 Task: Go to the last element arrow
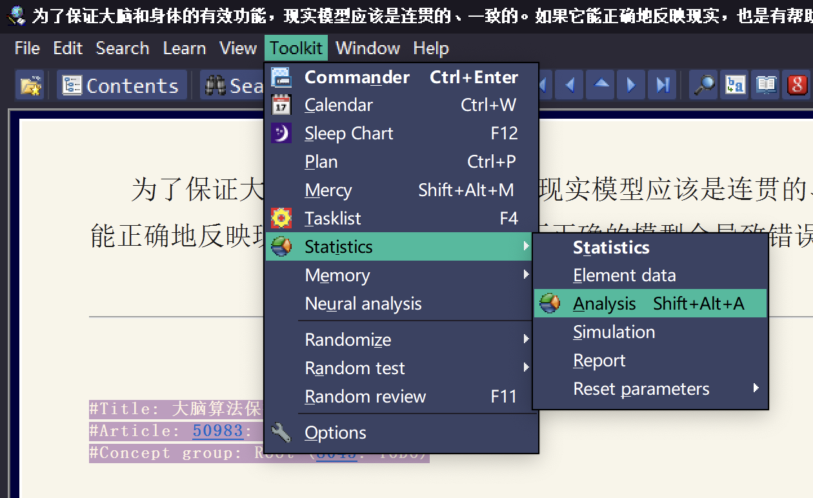point(662,85)
